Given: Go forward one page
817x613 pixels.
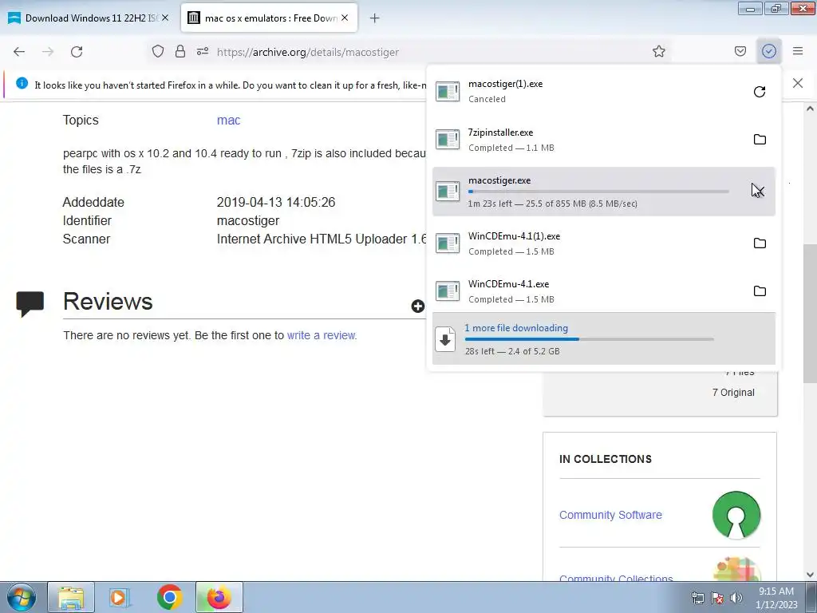Looking at the screenshot, I should (x=48, y=52).
